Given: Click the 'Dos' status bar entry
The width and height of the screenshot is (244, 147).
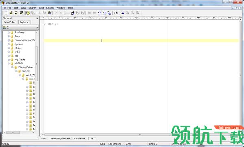Looking at the screenshot, I should point(102,144).
